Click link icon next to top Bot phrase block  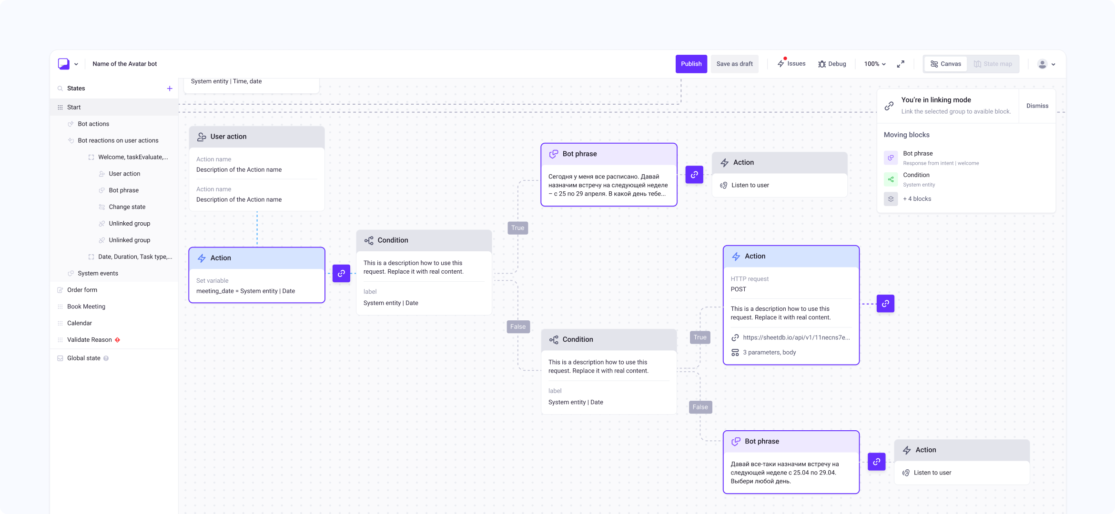pos(694,175)
